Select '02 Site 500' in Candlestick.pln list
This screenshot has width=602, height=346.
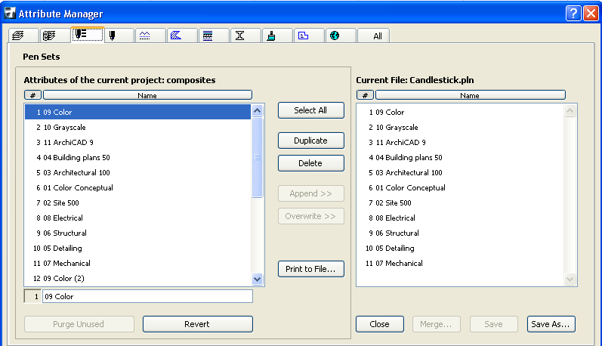click(x=460, y=202)
